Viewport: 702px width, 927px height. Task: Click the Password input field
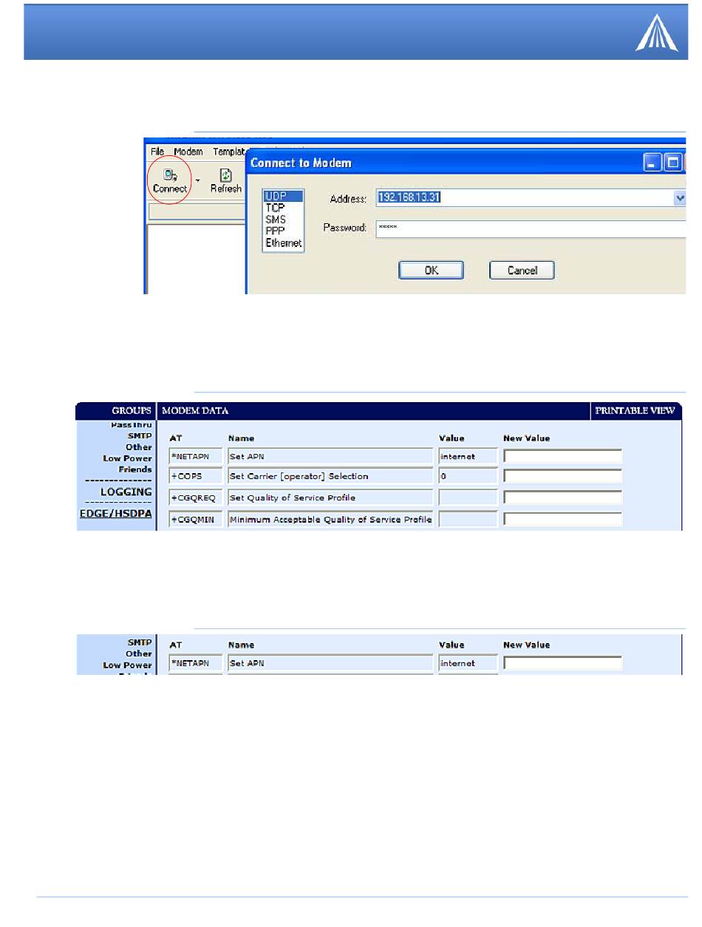531,228
